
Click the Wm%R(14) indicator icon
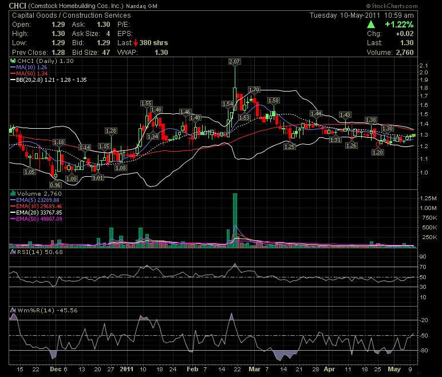(13, 310)
